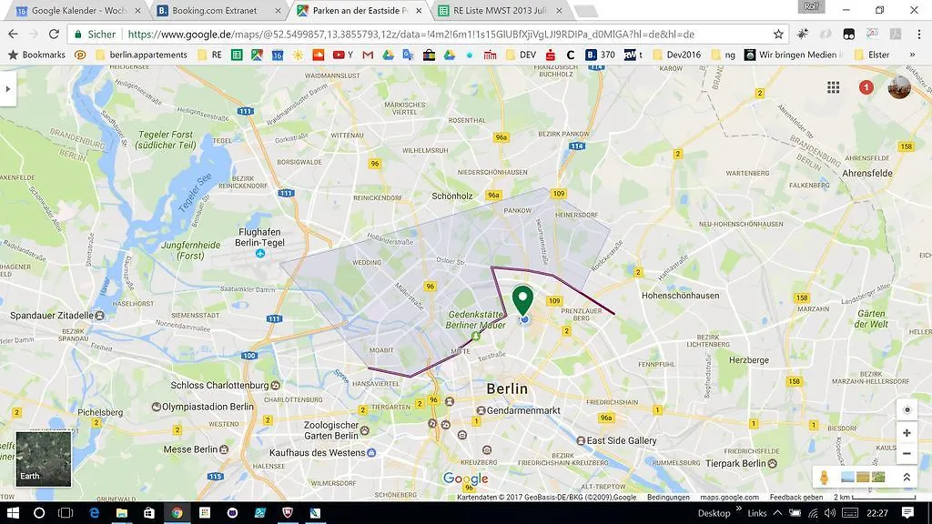The width and height of the screenshot is (932, 524).
Task: Click the Olympiastadion Berlin place label
Action: click(208, 407)
